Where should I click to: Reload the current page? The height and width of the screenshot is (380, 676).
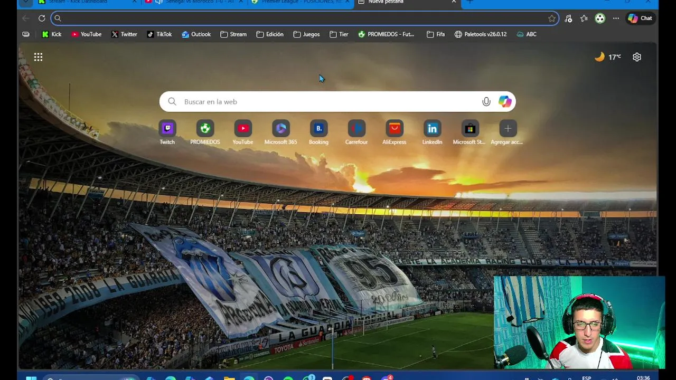(x=42, y=18)
